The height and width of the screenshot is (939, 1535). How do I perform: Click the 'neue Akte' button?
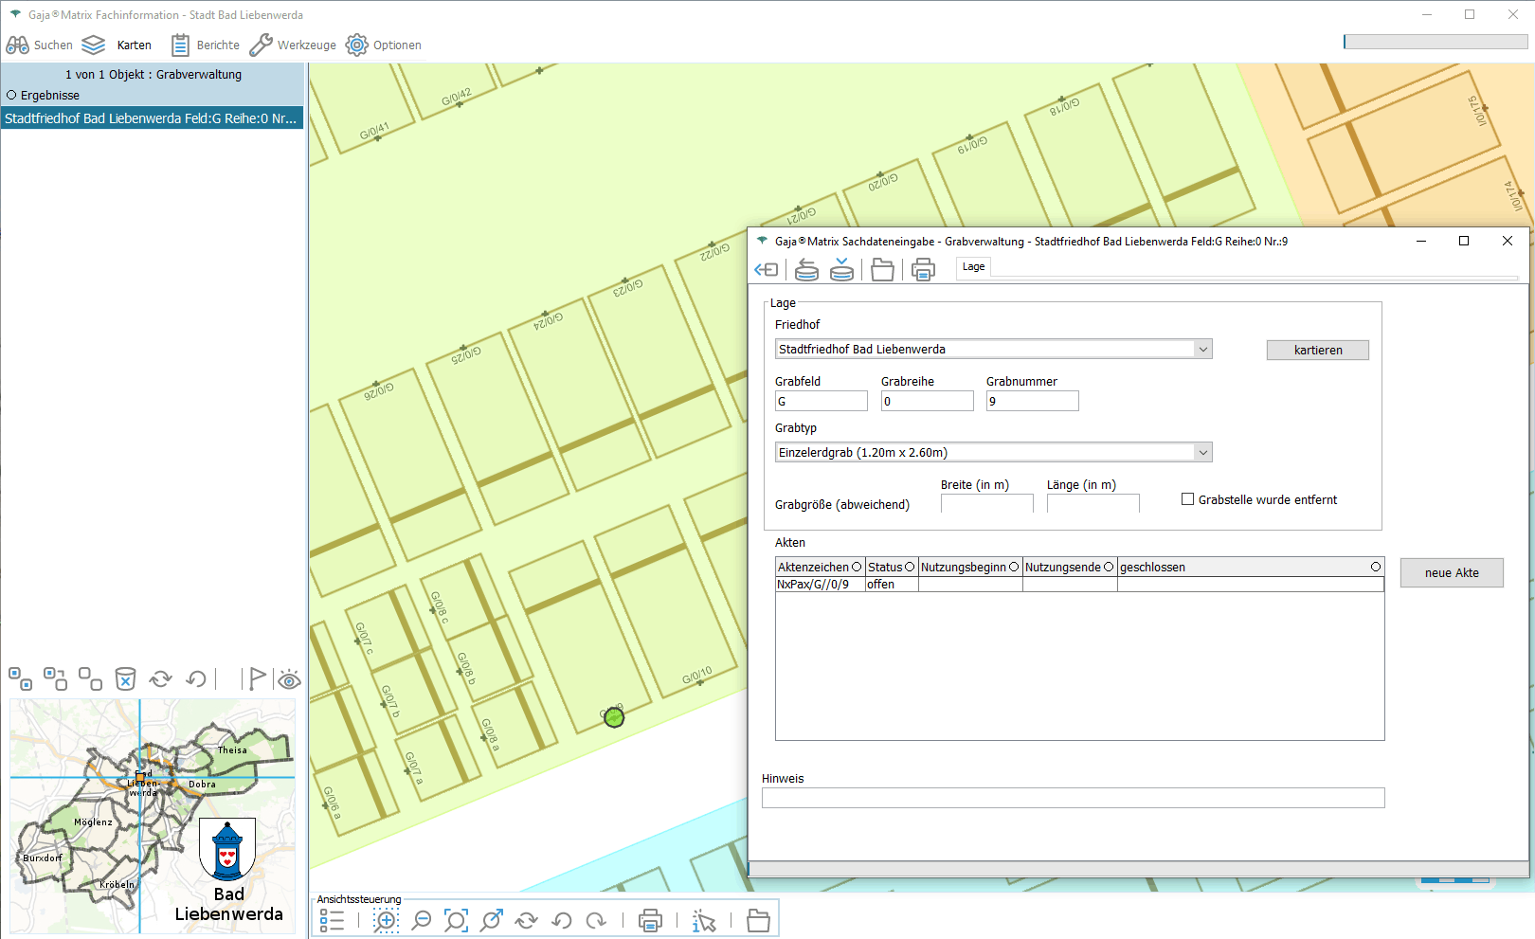(x=1451, y=573)
